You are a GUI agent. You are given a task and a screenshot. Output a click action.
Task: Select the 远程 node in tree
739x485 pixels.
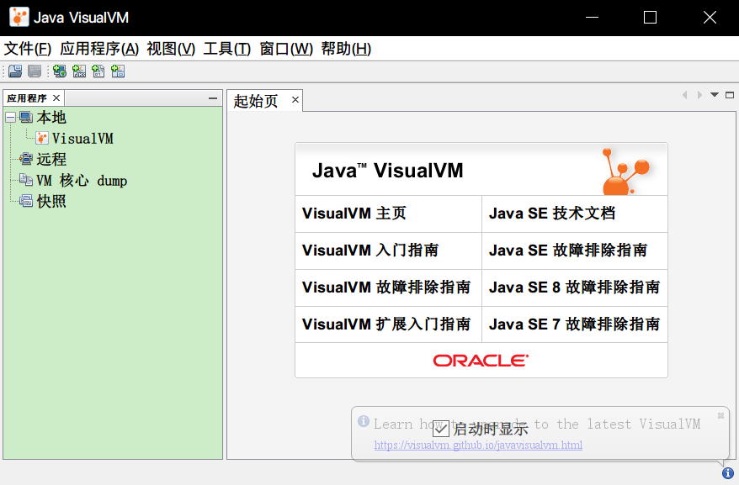(51, 159)
